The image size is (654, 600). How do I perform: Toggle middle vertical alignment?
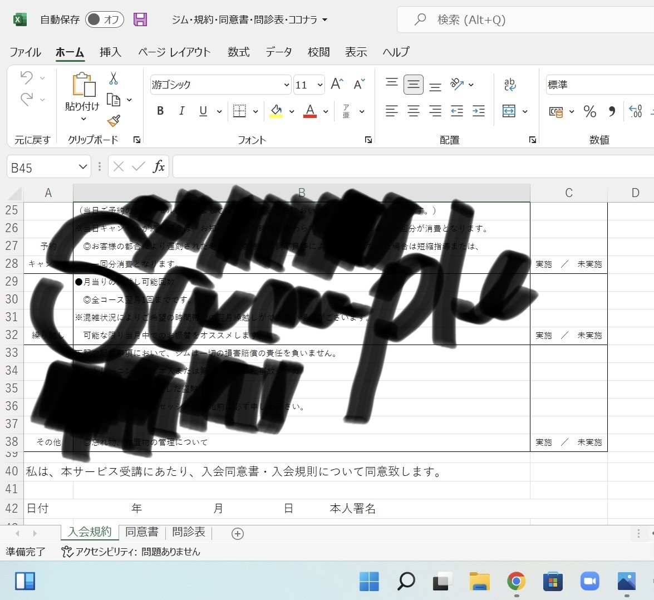414,85
